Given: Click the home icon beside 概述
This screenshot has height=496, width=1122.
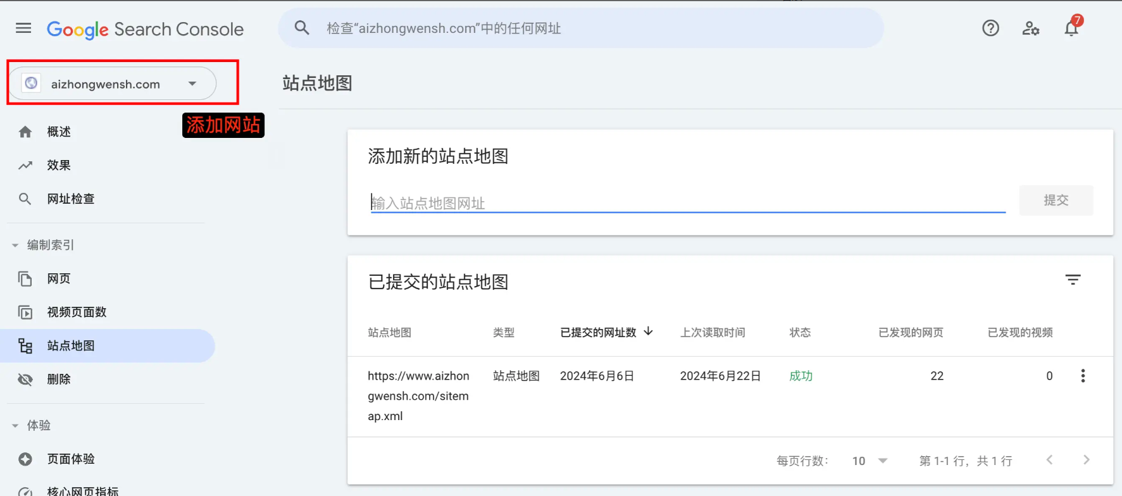Looking at the screenshot, I should click(25, 132).
